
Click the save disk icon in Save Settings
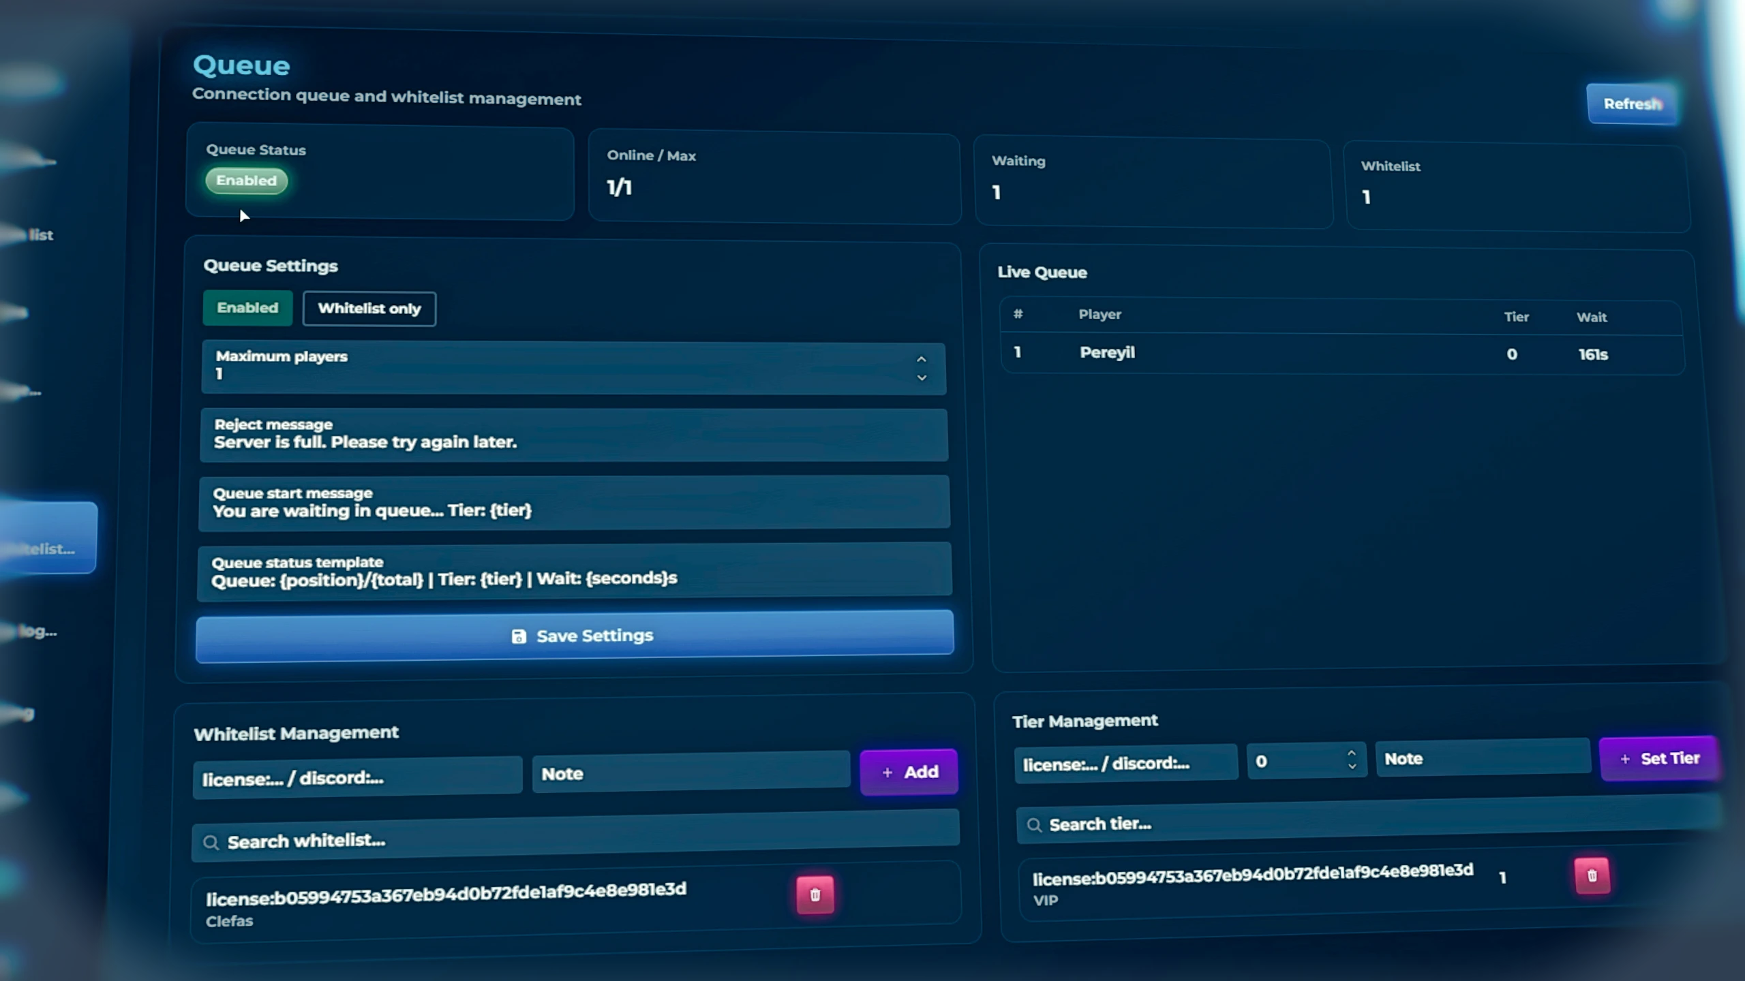click(519, 636)
